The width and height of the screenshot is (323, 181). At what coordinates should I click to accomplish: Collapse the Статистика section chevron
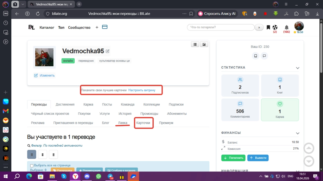pyautogui.click(x=298, y=68)
